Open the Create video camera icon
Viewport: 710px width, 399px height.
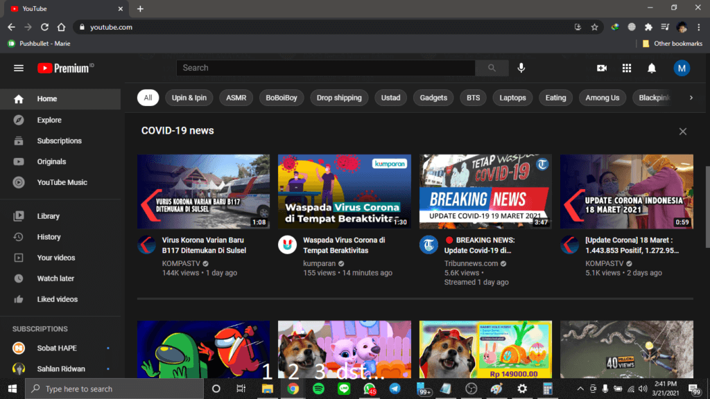tap(602, 69)
